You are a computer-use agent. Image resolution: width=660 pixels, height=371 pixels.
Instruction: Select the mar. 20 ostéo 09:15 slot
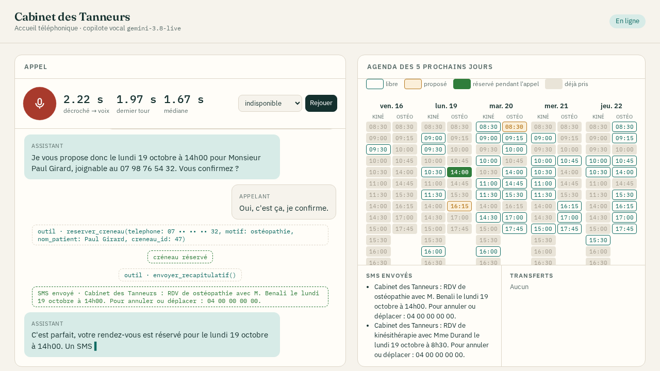(x=515, y=138)
